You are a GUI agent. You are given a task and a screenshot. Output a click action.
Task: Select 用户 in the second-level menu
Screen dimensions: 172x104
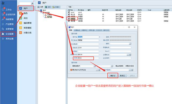tap(26, 8)
